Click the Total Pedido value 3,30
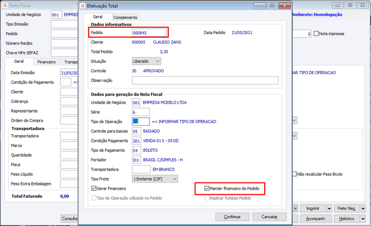Image resolution: width=371 pixels, height=226 pixels. click(164, 51)
